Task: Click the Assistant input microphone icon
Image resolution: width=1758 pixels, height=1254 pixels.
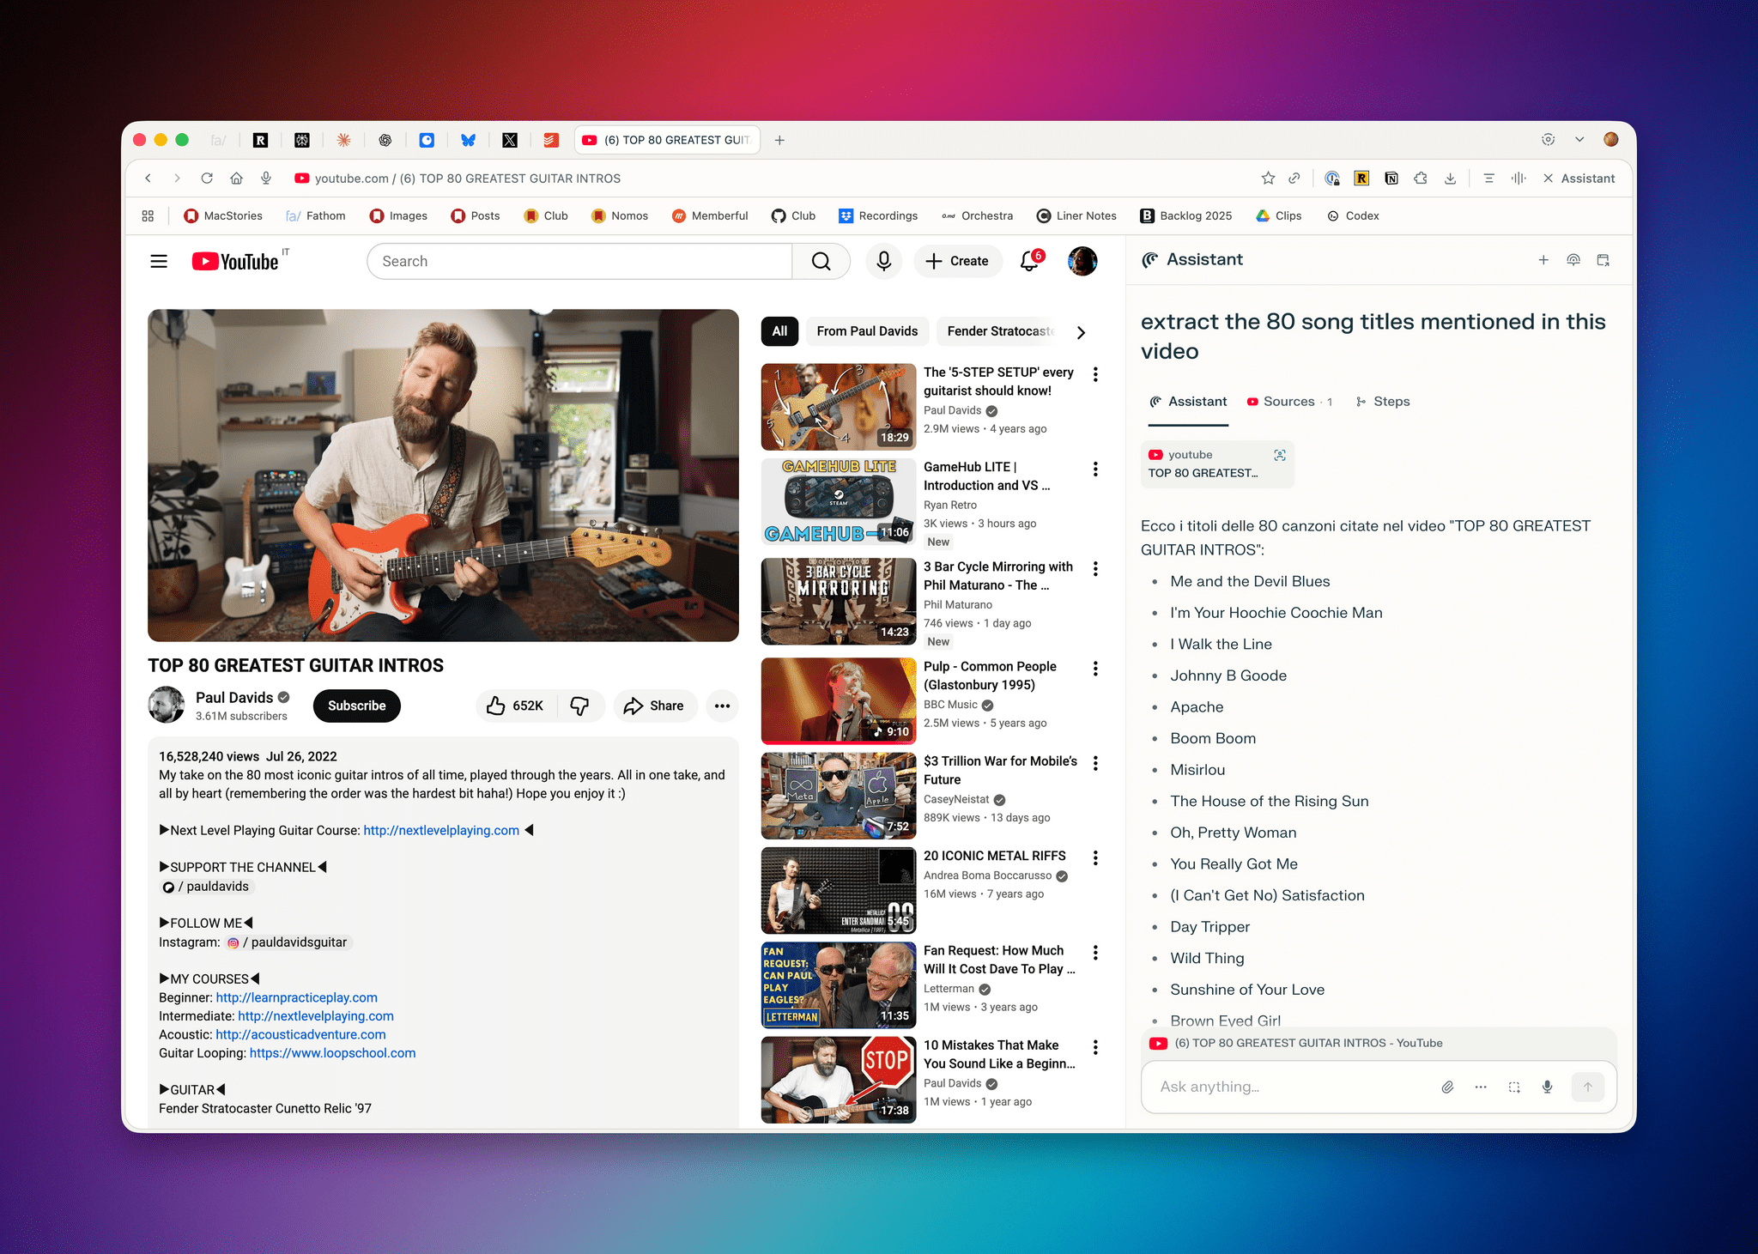Action: [1547, 1087]
